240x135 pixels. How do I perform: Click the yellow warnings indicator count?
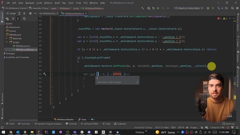[225, 18]
